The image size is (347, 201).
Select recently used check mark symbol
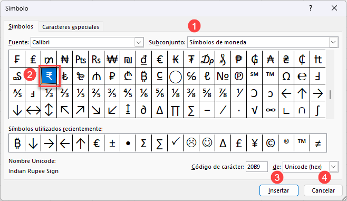176,143
